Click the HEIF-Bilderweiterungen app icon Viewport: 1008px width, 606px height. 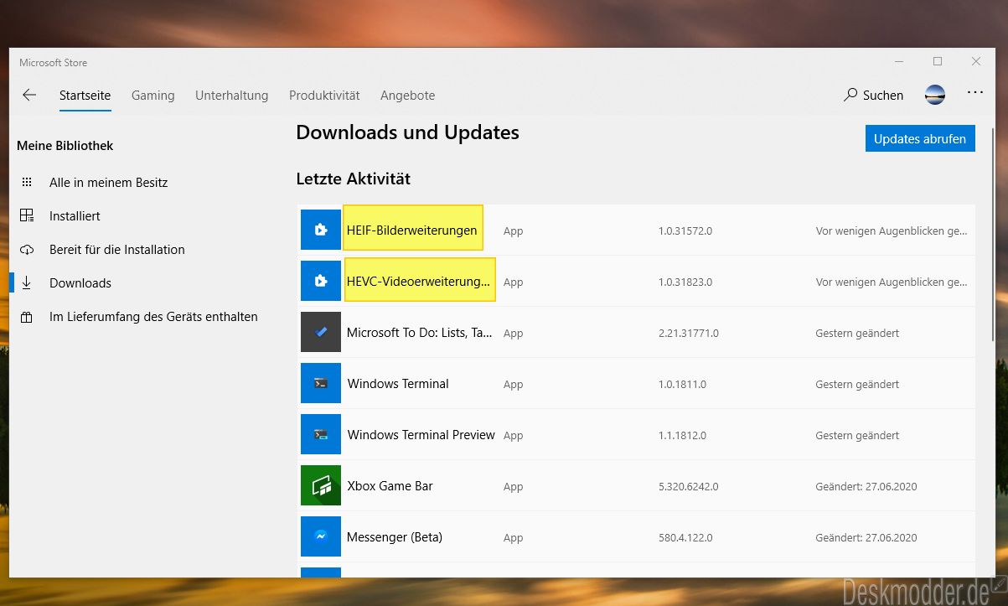pos(321,230)
